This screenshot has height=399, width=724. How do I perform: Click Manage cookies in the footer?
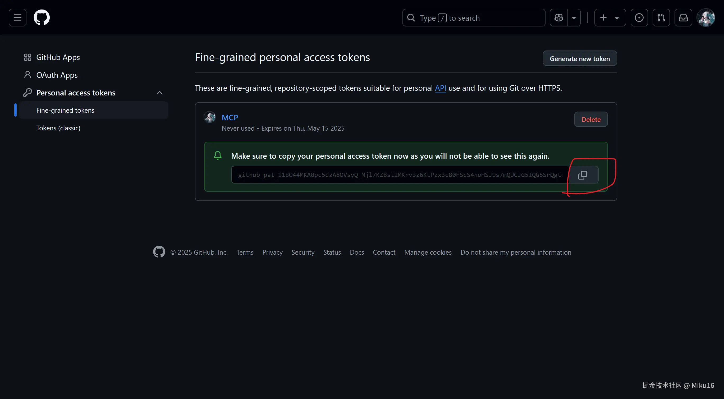coord(428,252)
